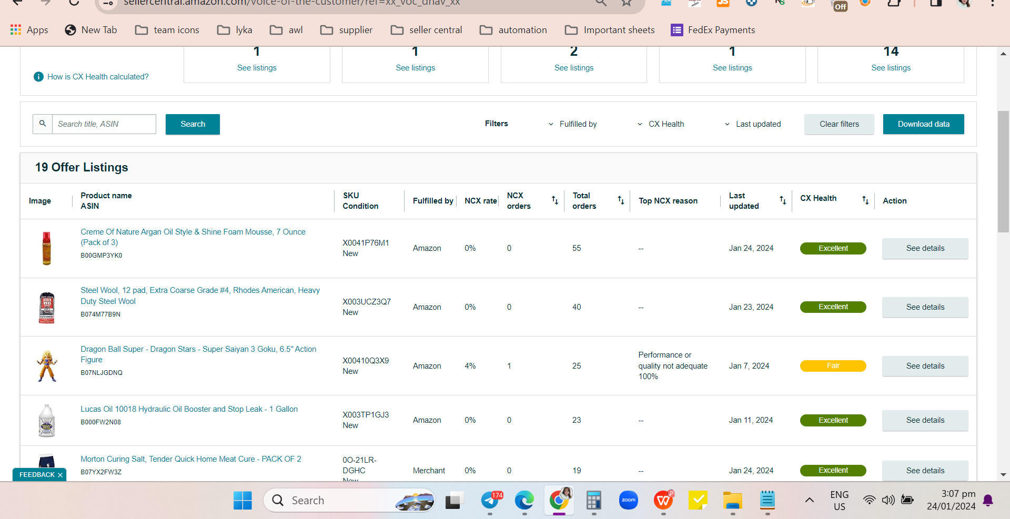Close the Feedback tab with its X

(x=60, y=475)
